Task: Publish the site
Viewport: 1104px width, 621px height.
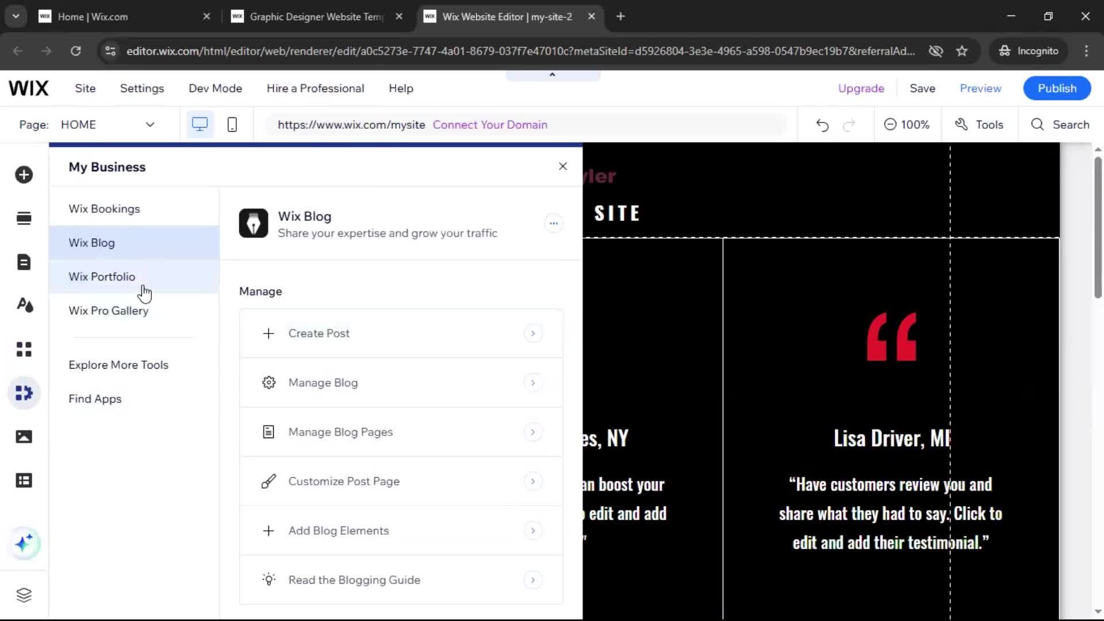Action: coord(1057,89)
